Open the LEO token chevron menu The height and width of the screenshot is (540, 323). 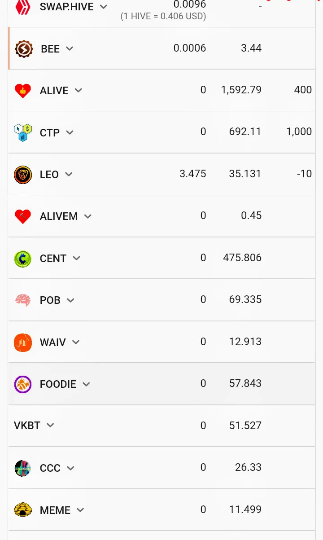(x=69, y=174)
